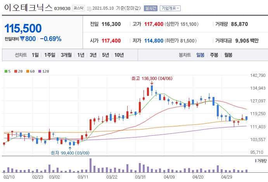Click the 저가 value 114,800

[x=154, y=41]
